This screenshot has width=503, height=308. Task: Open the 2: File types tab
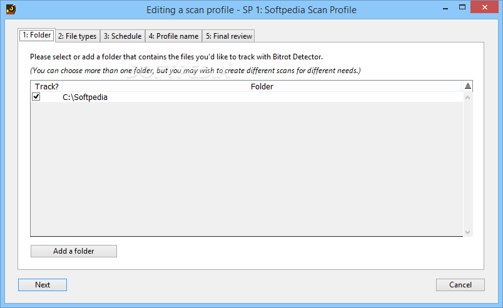click(x=78, y=36)
